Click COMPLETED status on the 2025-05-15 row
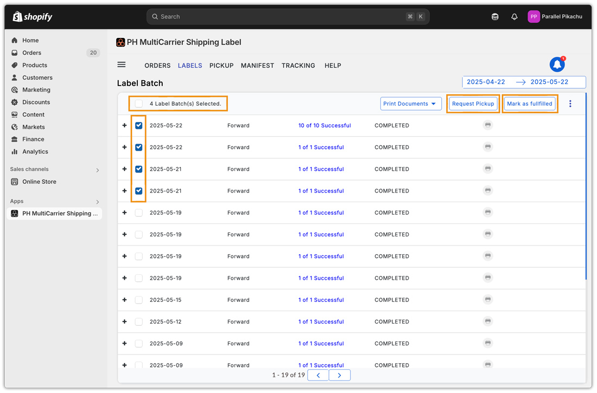Viewport: 597px width, 393px height. coord(392,300)
